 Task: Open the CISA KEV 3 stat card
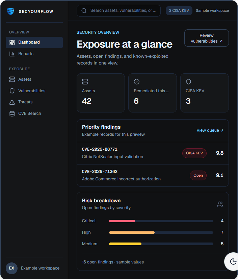[x=205, y=93]
